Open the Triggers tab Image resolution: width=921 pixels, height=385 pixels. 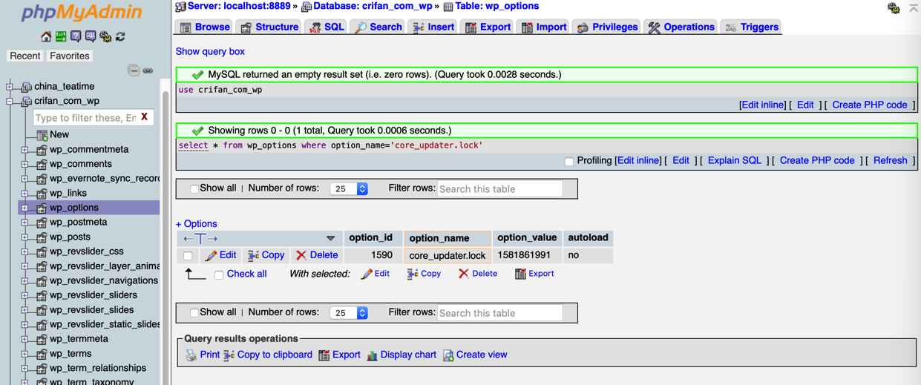pyautogui.click(x=752, y=27)
